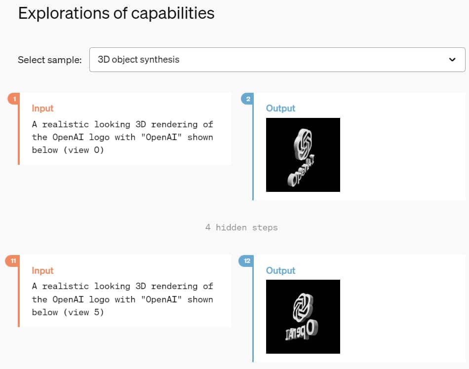
Task: Click the blue step 2 badge
Action: coord(248,99)
